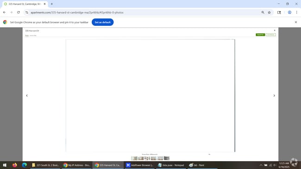Reload the apartments.com page
Screen dimensions: 301x169
19,12
